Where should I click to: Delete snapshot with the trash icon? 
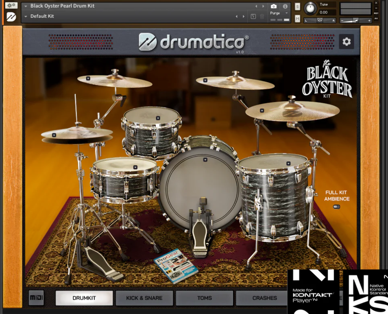coord(262,16)
